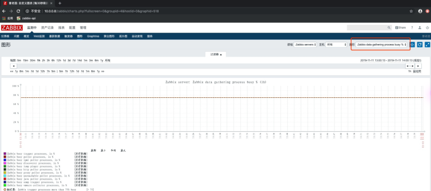
Task: Click the right arrow on time scrollbar
Action: (x=418, y=66)
